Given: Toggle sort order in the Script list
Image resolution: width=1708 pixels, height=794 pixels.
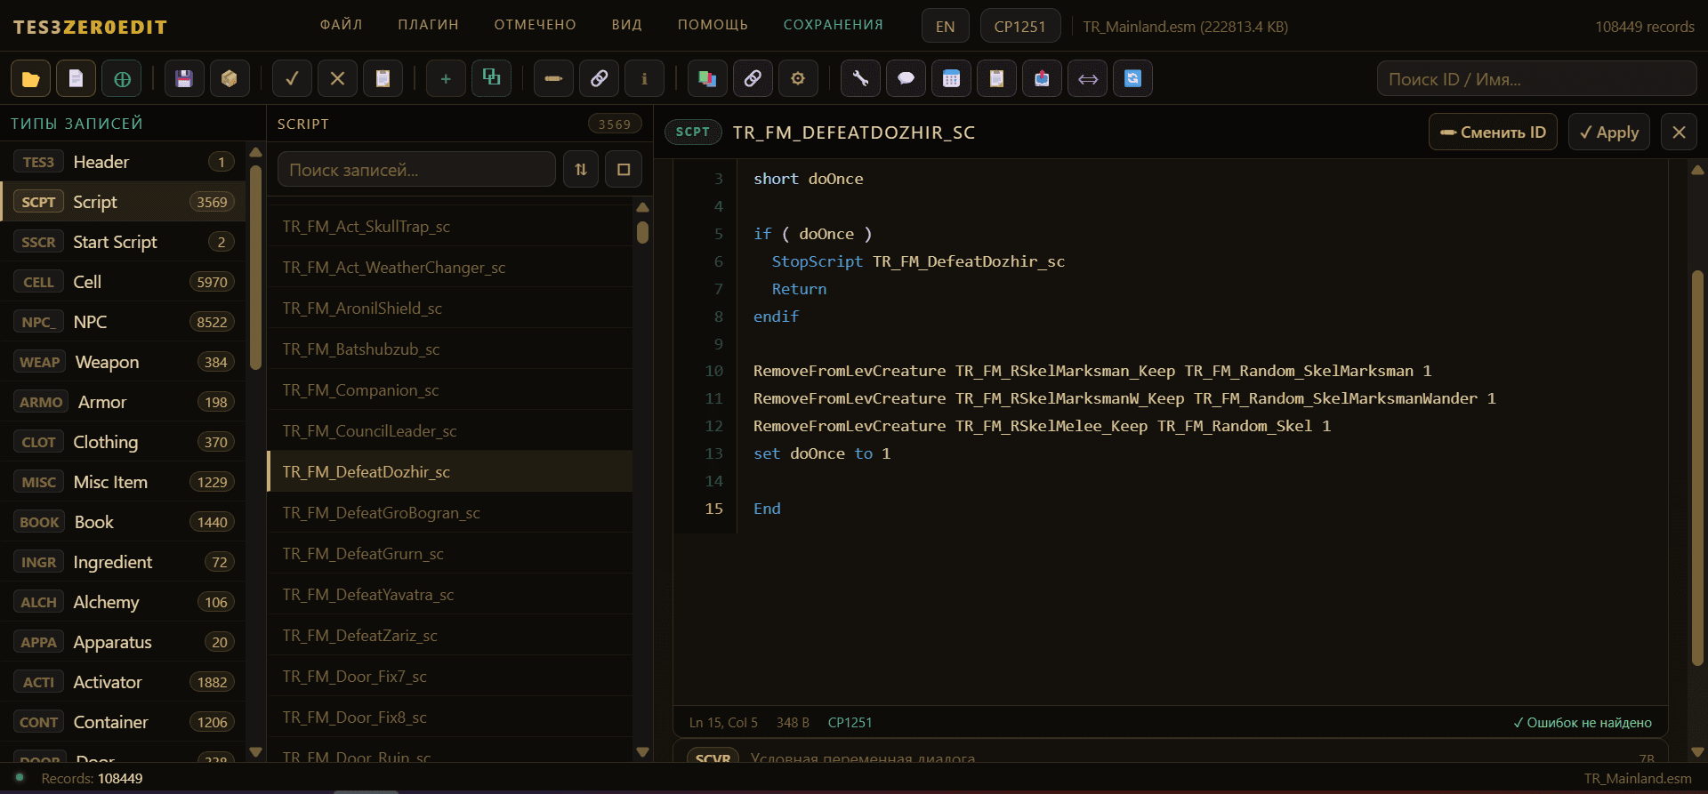Looking at the screenshot, I should coord(581,169).
